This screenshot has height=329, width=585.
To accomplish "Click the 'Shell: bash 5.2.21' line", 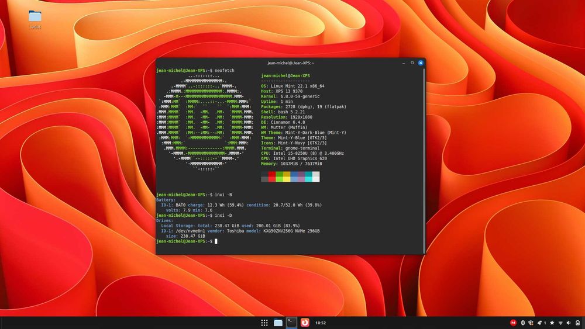I will (x=283, y=112).
